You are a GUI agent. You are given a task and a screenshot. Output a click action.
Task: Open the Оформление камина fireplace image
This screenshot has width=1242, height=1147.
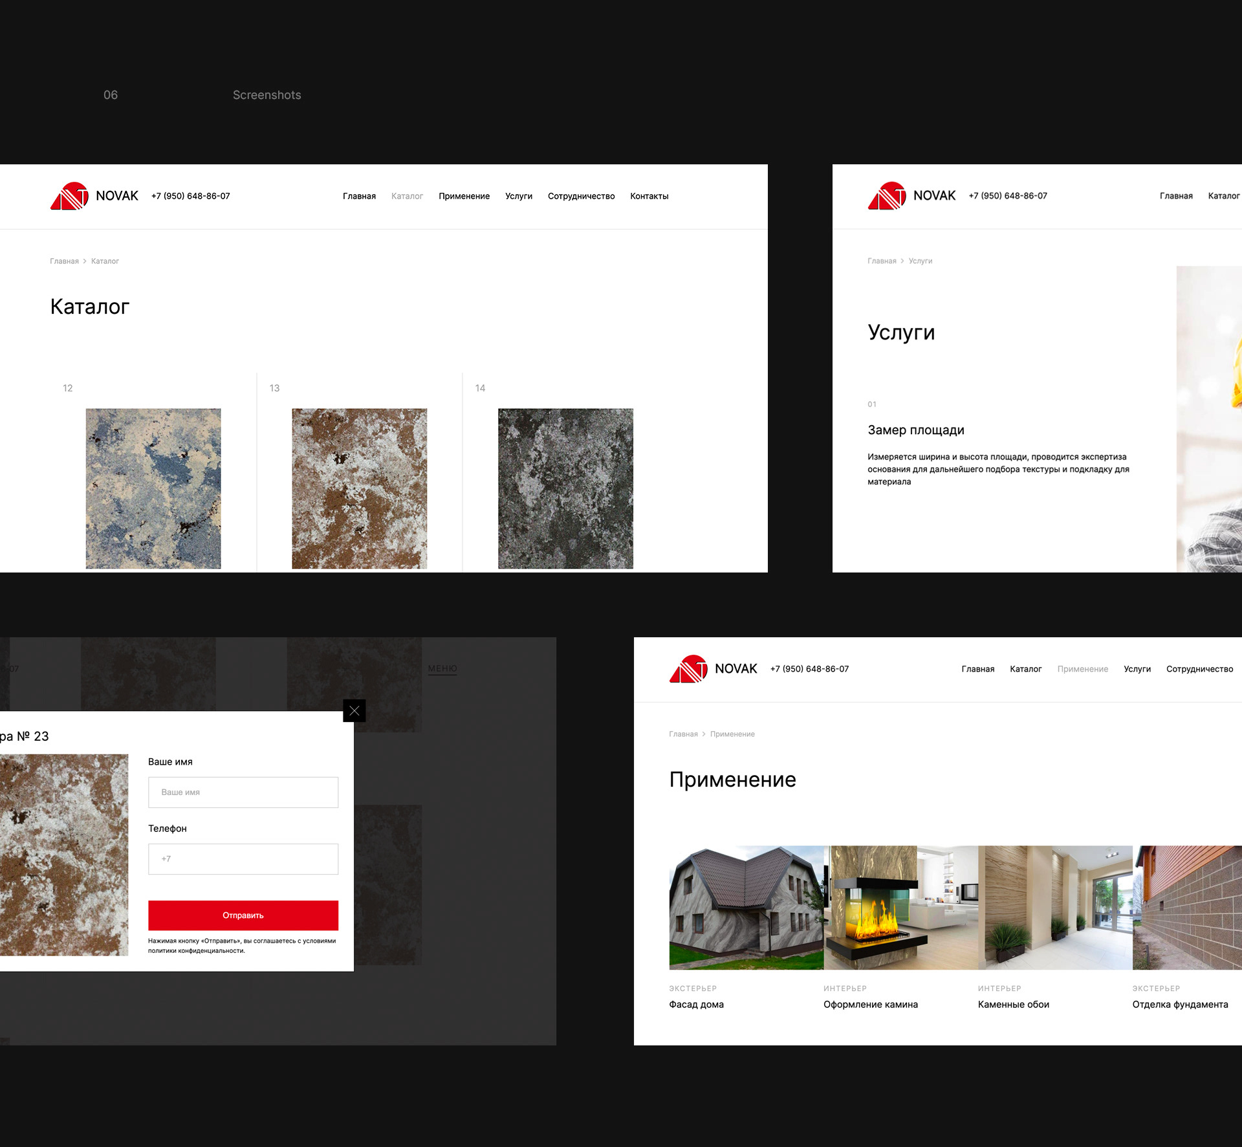(x=900, y=908)
